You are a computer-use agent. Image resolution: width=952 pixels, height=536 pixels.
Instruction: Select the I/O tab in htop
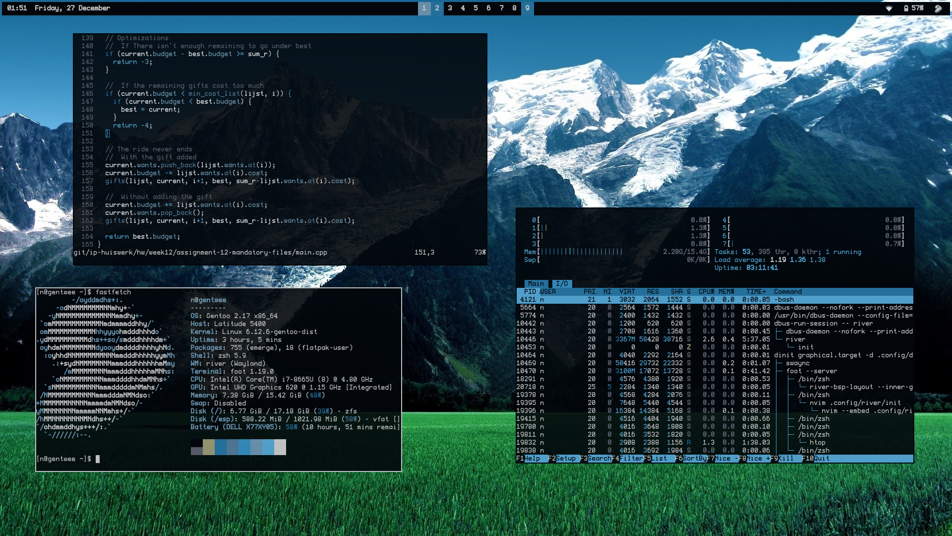(x=562, y=284)
